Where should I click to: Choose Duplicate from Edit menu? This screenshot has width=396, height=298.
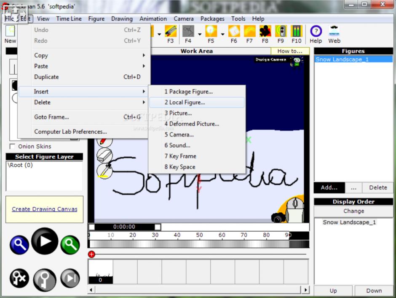pyautogui.click(x=83, y=77)
